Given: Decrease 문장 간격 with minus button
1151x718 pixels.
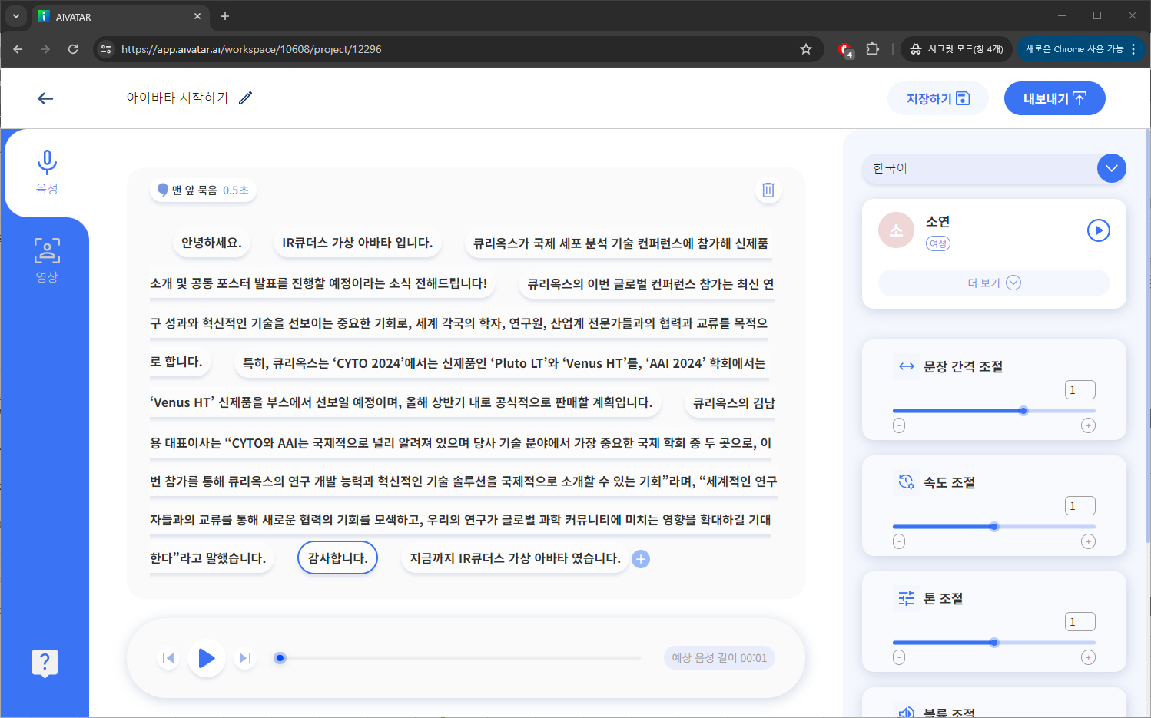Looking at the screenshot, I should 899,426.
